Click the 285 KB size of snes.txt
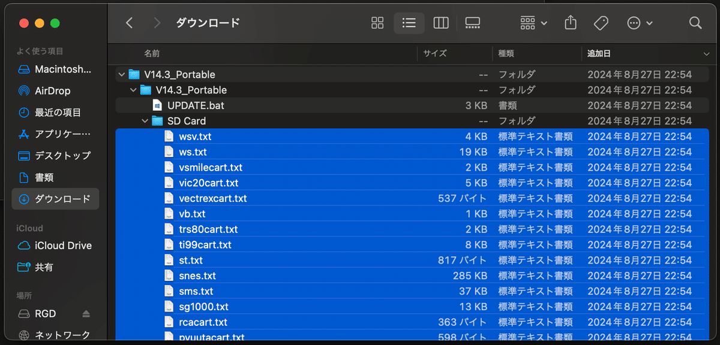 (x=470, y=276)
